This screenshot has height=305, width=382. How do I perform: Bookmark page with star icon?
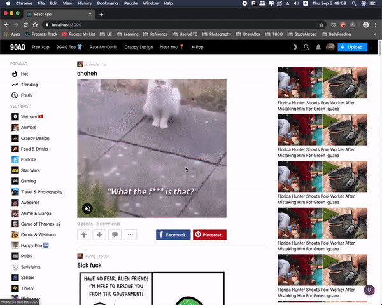322,25
